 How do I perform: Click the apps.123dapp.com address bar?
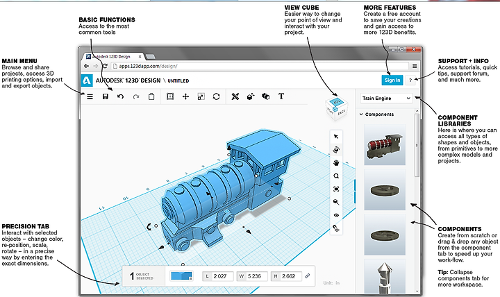(x=260, y=66)
